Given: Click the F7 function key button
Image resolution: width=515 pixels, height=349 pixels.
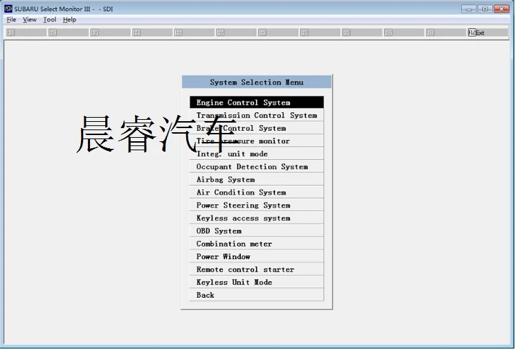Looking at the screenshot, I should click(x=278, y=33).
